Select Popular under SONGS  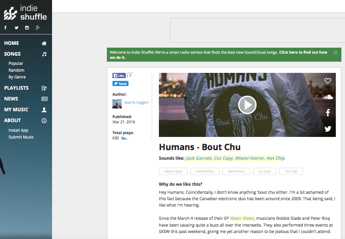16,63
